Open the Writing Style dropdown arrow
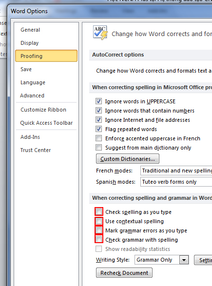 [184, 260]
